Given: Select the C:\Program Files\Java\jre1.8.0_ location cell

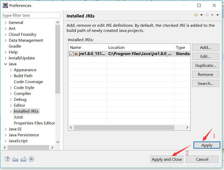Looking at the screenshot, I should pos(140,54).
